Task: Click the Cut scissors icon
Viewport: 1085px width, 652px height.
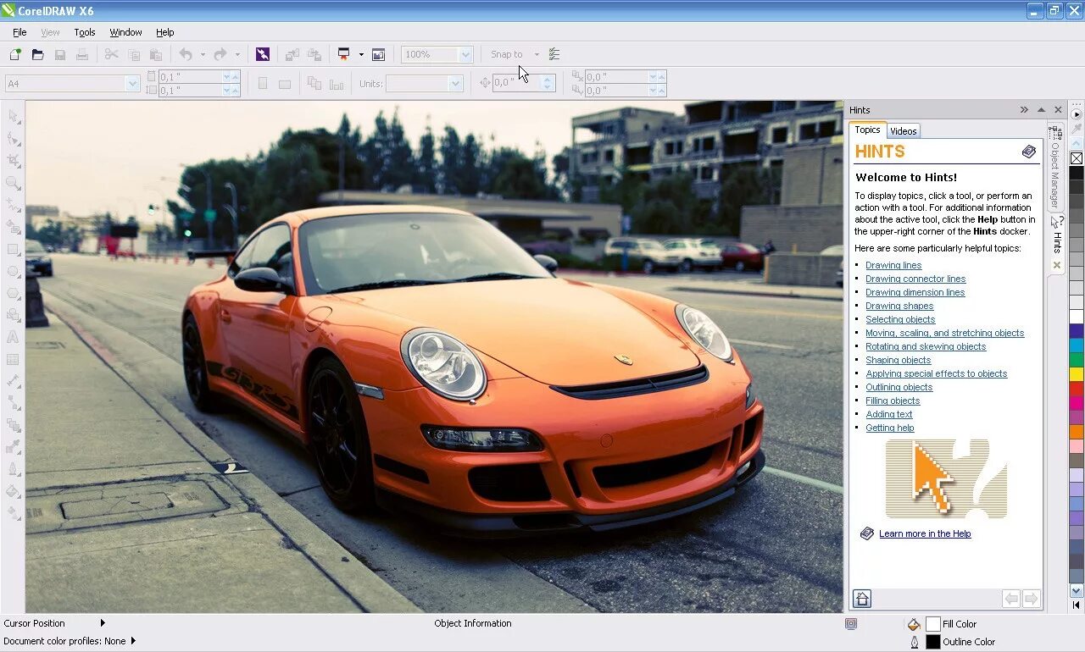Action: 111,54
